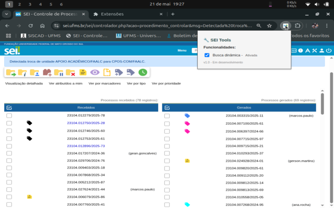Open the browser Extensions puzzle icon

tap(298, 25)
